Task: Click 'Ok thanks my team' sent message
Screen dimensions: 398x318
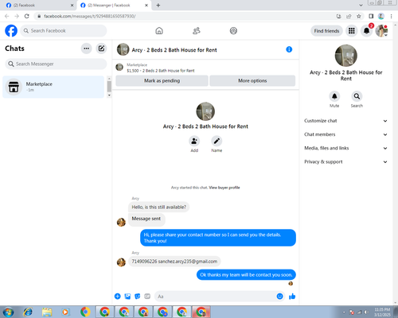Action: tap(246, 275)
